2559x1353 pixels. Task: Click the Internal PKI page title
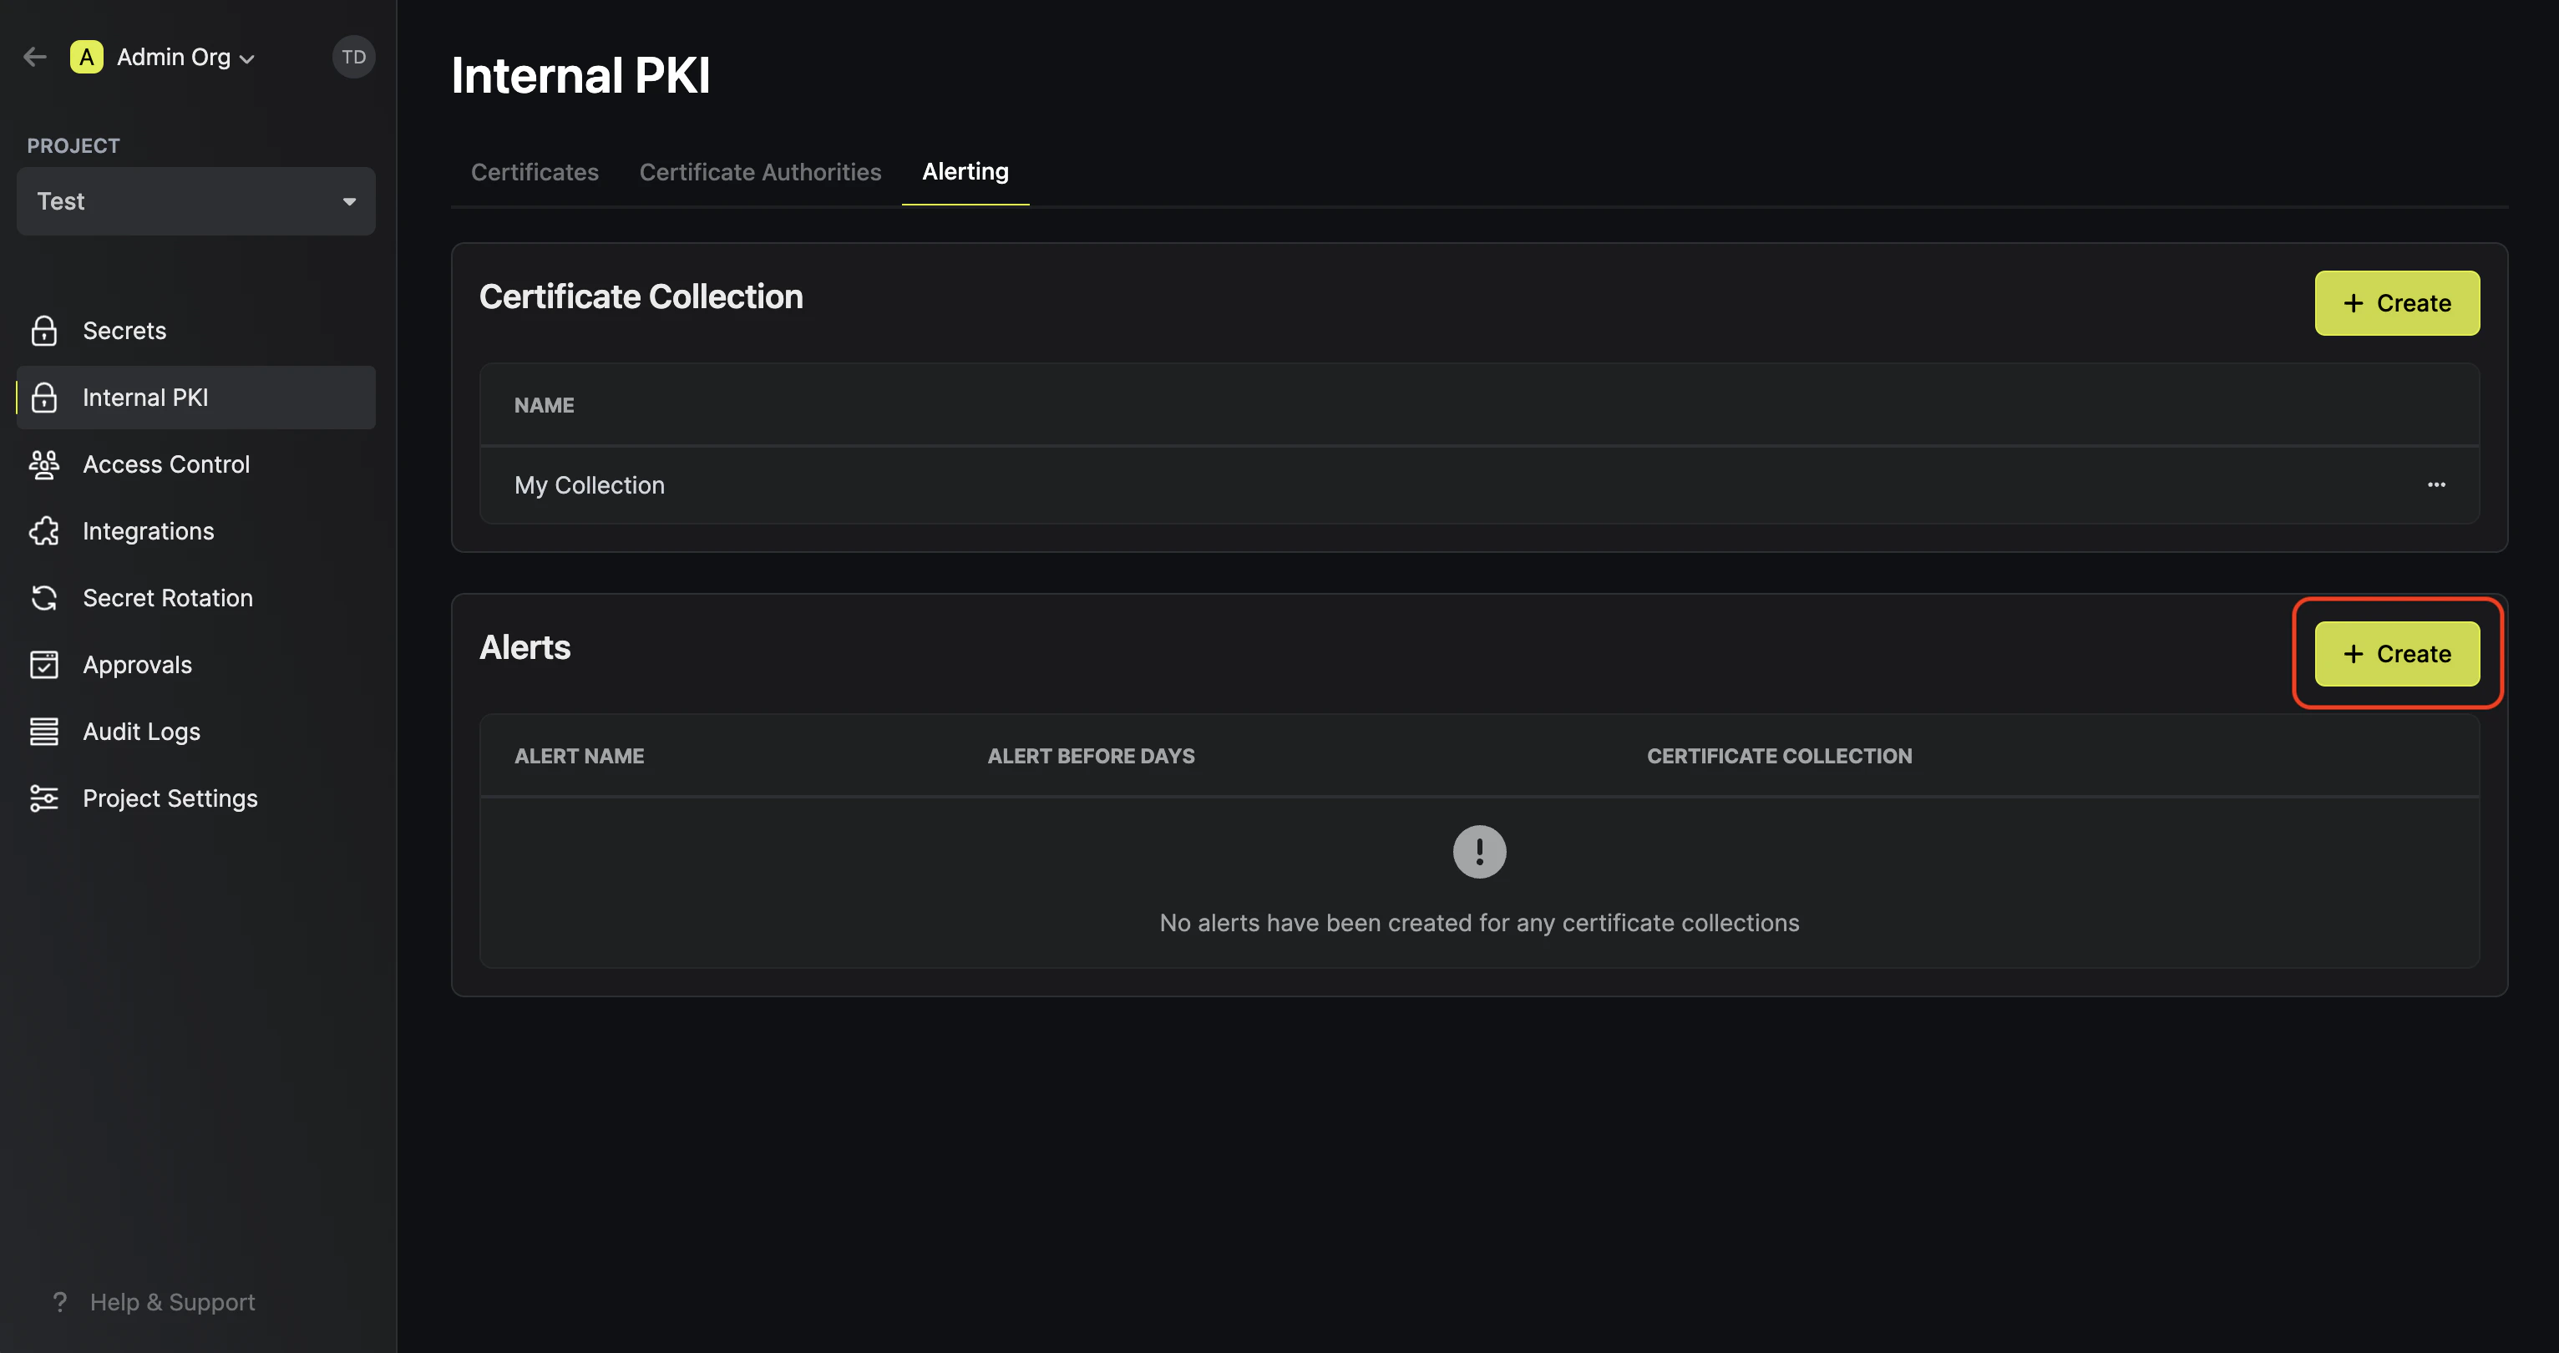coord(580,75)
